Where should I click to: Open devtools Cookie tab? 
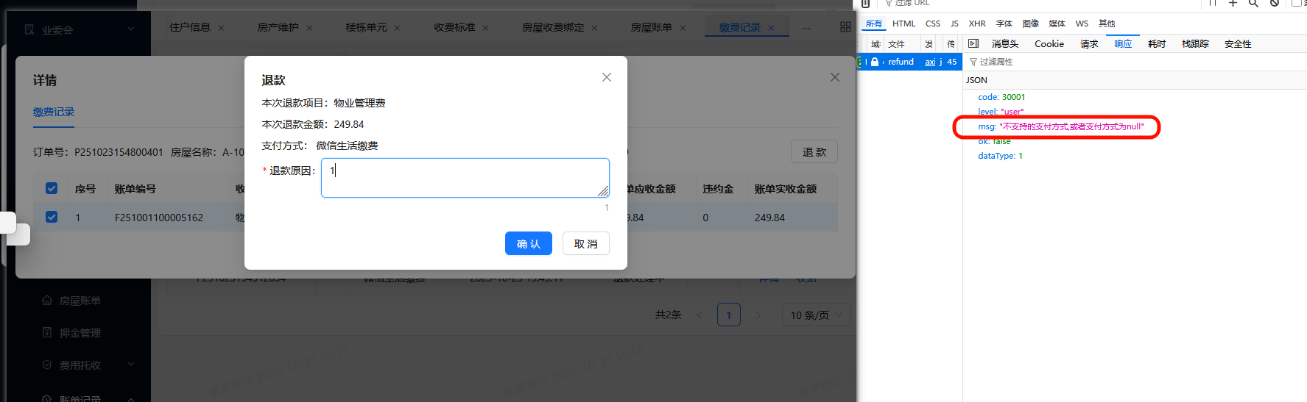tap(1049, 44)
